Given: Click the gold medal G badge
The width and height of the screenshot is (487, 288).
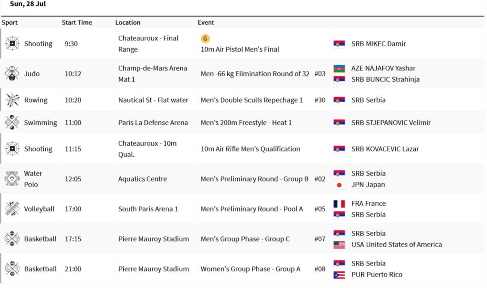Looking at the screenshot, I should (x=205, y=39).
